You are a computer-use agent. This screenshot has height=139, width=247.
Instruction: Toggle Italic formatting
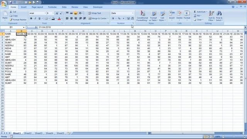pos(35,19)
